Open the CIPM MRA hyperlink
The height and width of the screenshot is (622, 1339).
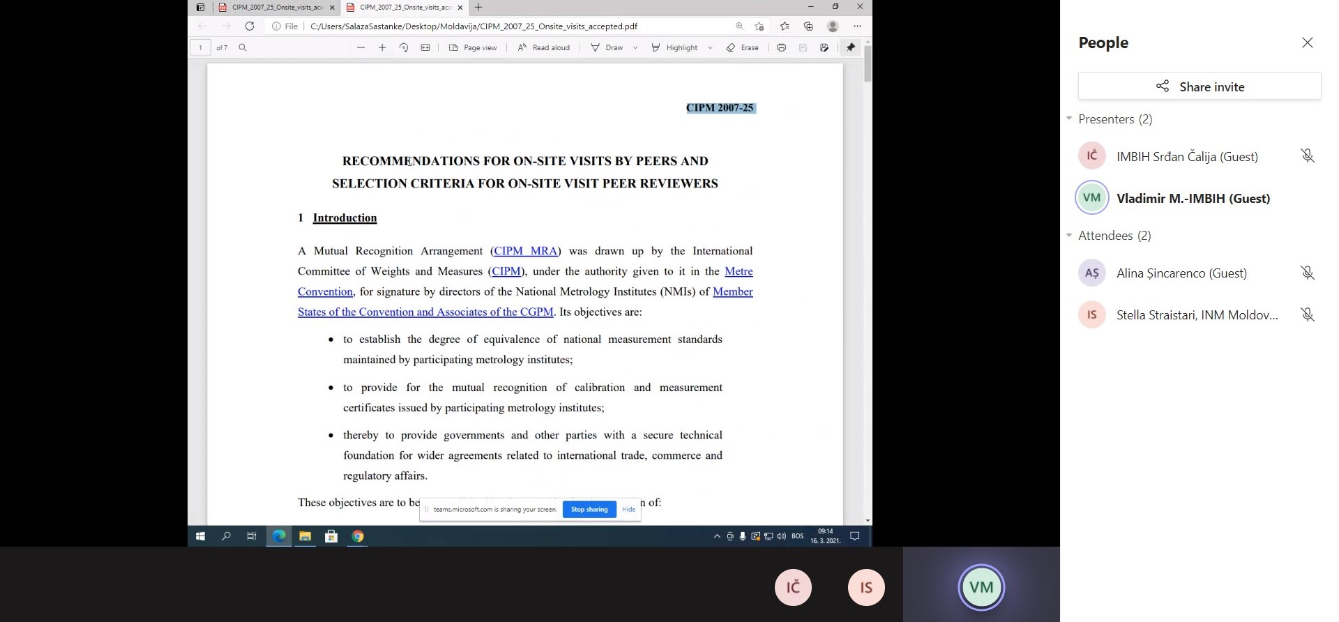(526, 251)
